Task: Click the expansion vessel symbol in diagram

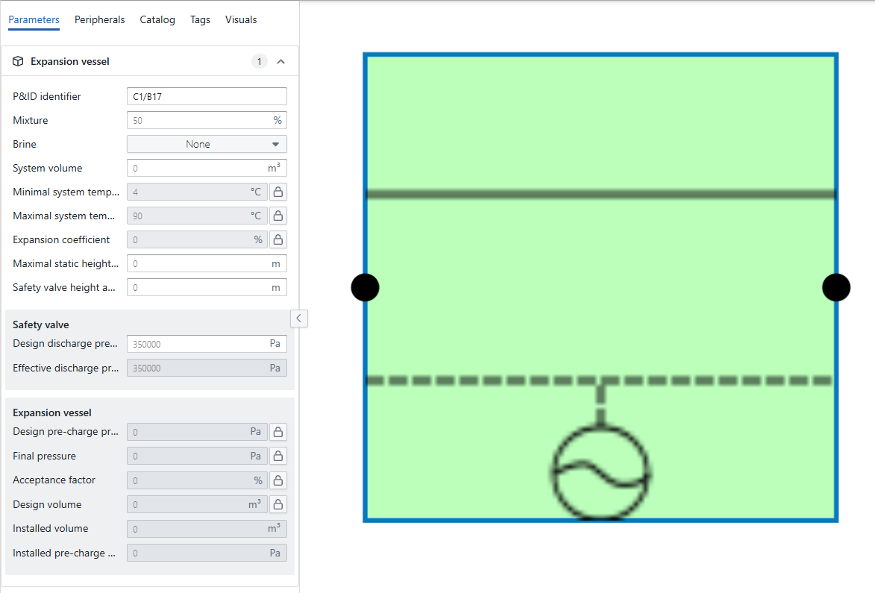Action: coord(600,472)
